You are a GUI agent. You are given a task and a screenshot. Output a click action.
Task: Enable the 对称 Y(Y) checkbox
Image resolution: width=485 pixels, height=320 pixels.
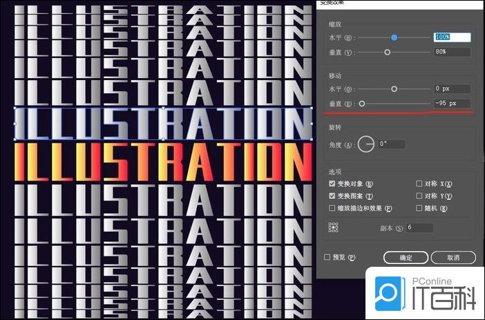[419, 196]
